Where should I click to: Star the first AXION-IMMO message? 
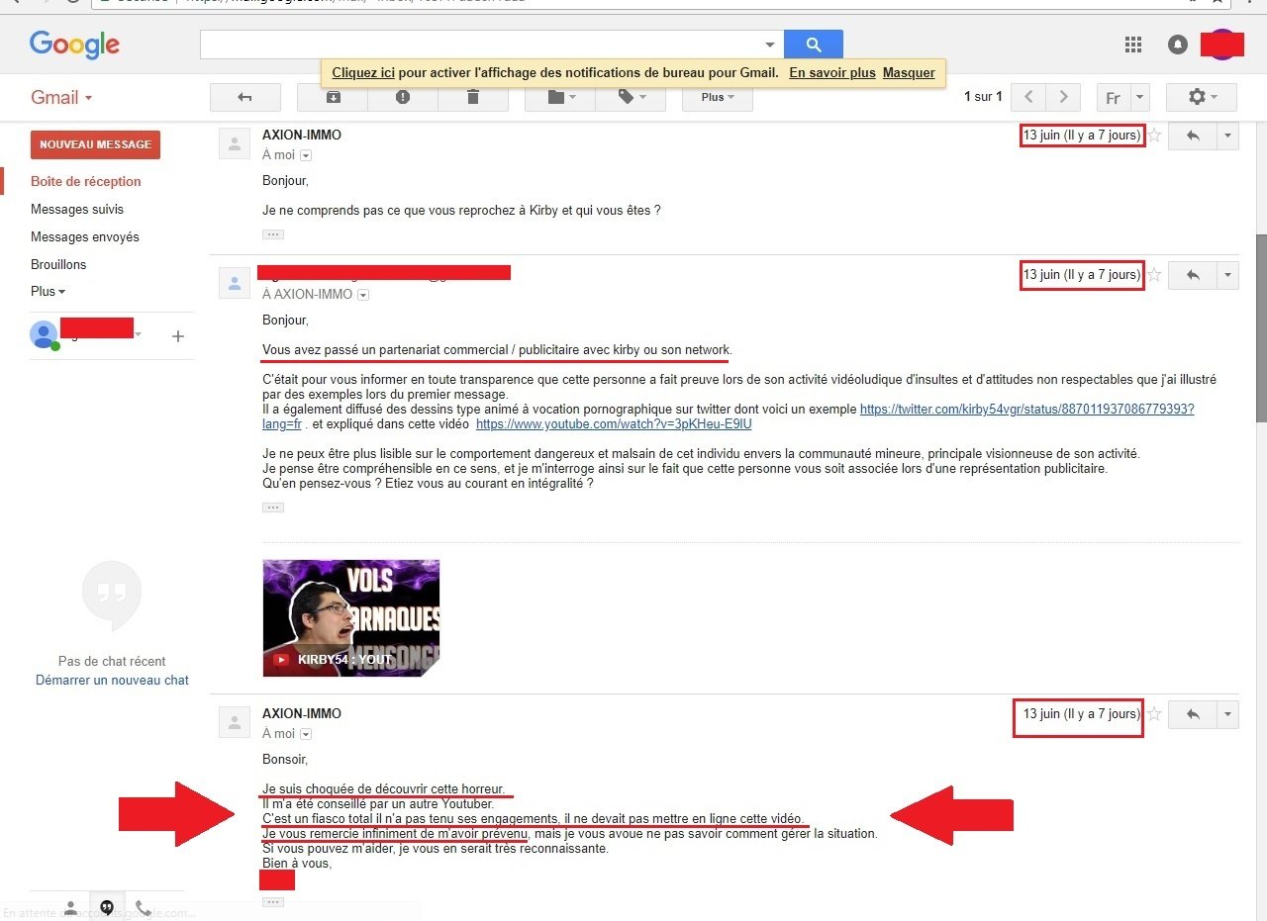coord(1154,136)
